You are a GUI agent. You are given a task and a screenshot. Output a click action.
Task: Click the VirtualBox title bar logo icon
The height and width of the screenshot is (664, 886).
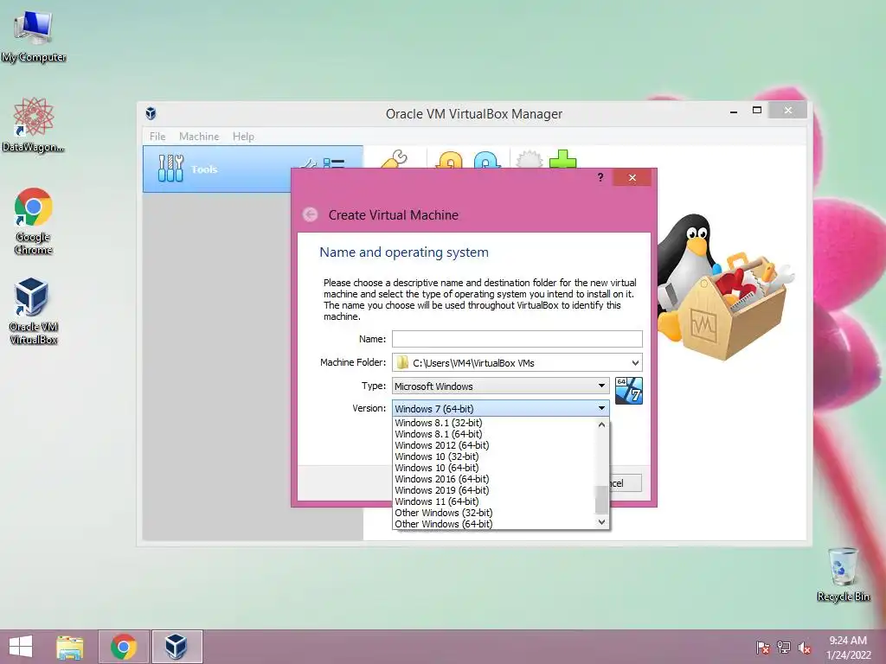pyautogui.click(x=151, y=113)
